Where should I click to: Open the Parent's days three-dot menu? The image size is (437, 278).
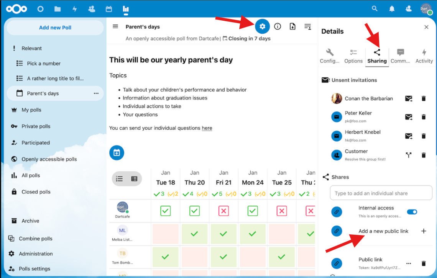point(96,93)
